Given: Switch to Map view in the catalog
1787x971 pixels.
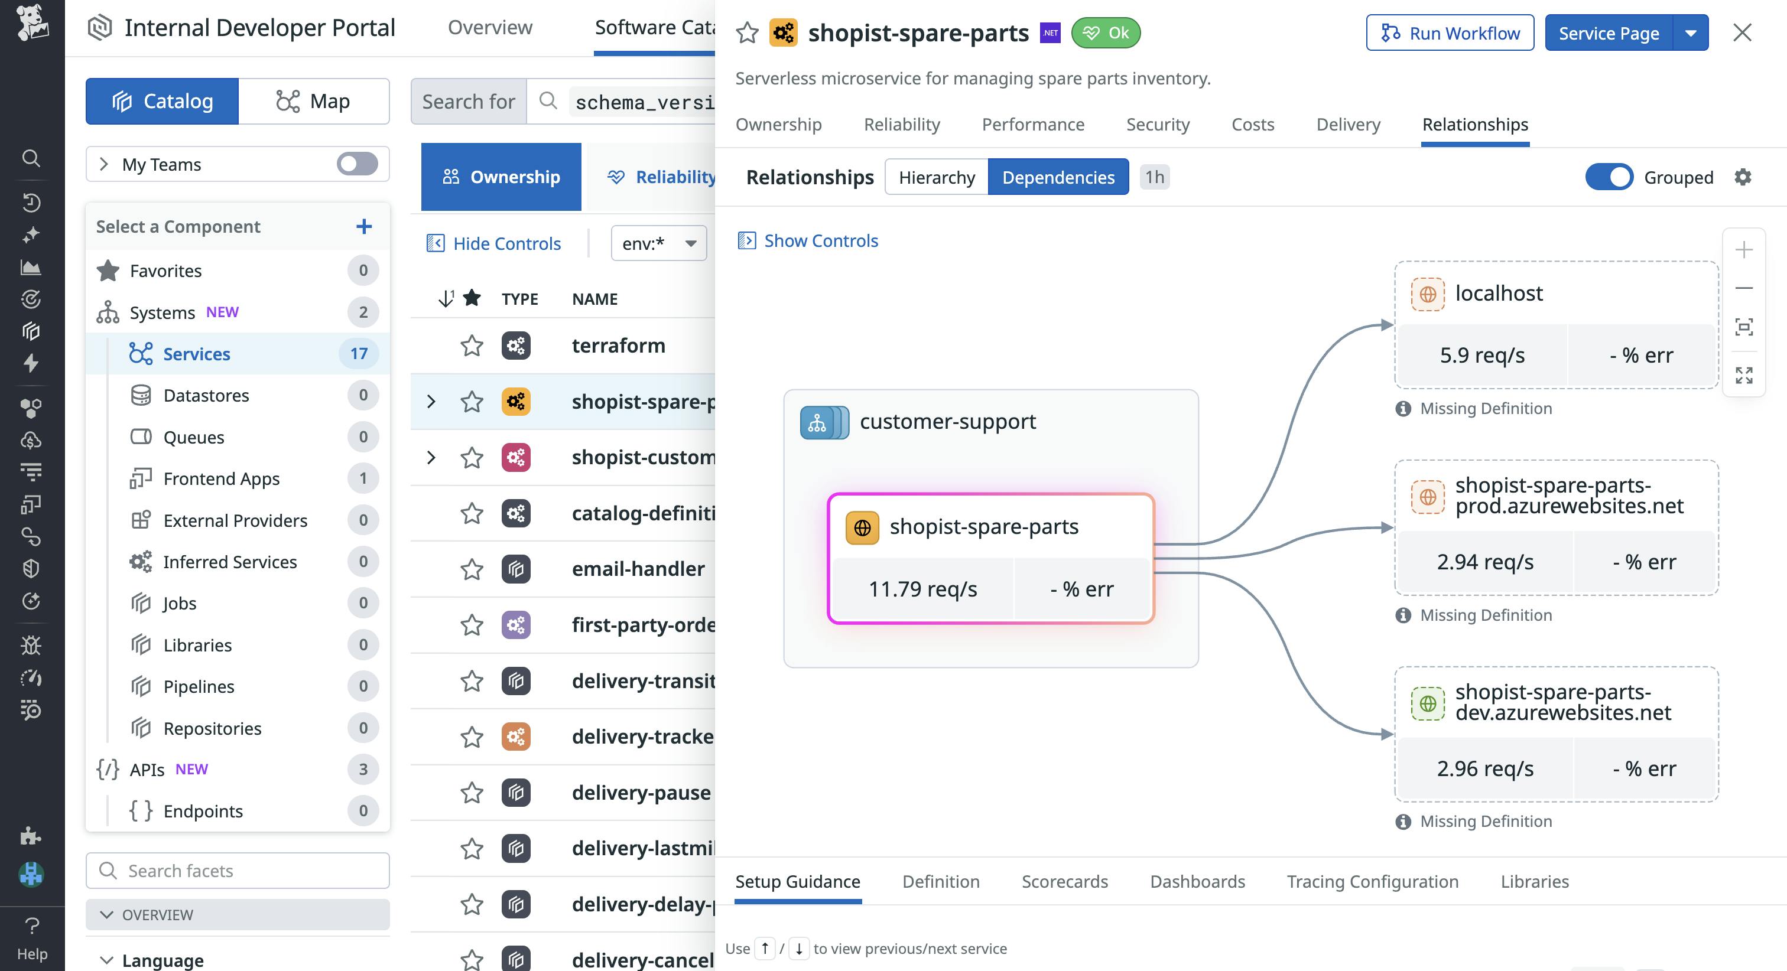Looking at the screenshot, I should point(314,100).
